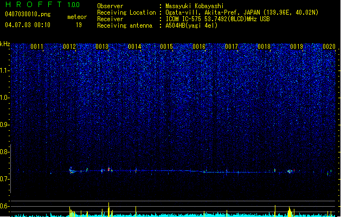Screen dimensions: 341x217
Task: Click the 0.8 kHz axis label
Action: pos(4,152)
